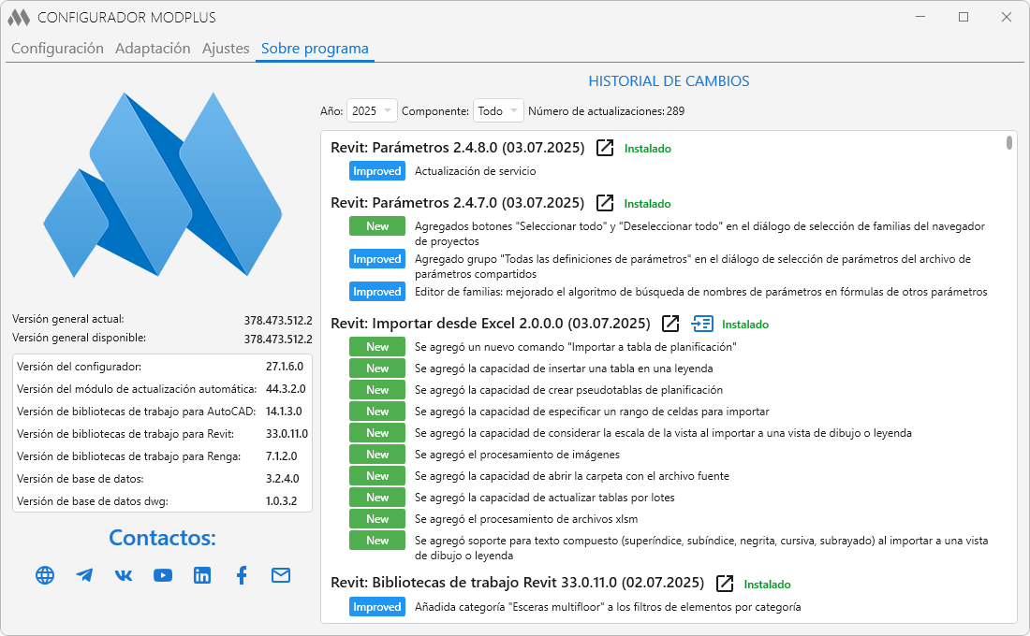
Task: Click the email envelope contact icon
Action: pos(281,575)
